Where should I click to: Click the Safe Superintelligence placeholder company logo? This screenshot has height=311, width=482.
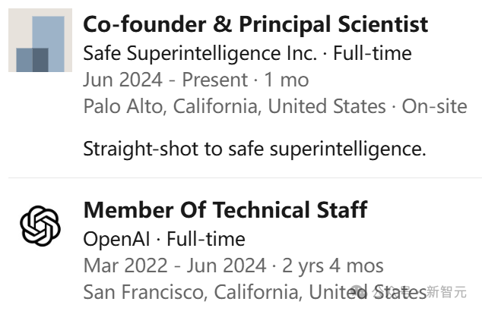[x=40, y=40]
